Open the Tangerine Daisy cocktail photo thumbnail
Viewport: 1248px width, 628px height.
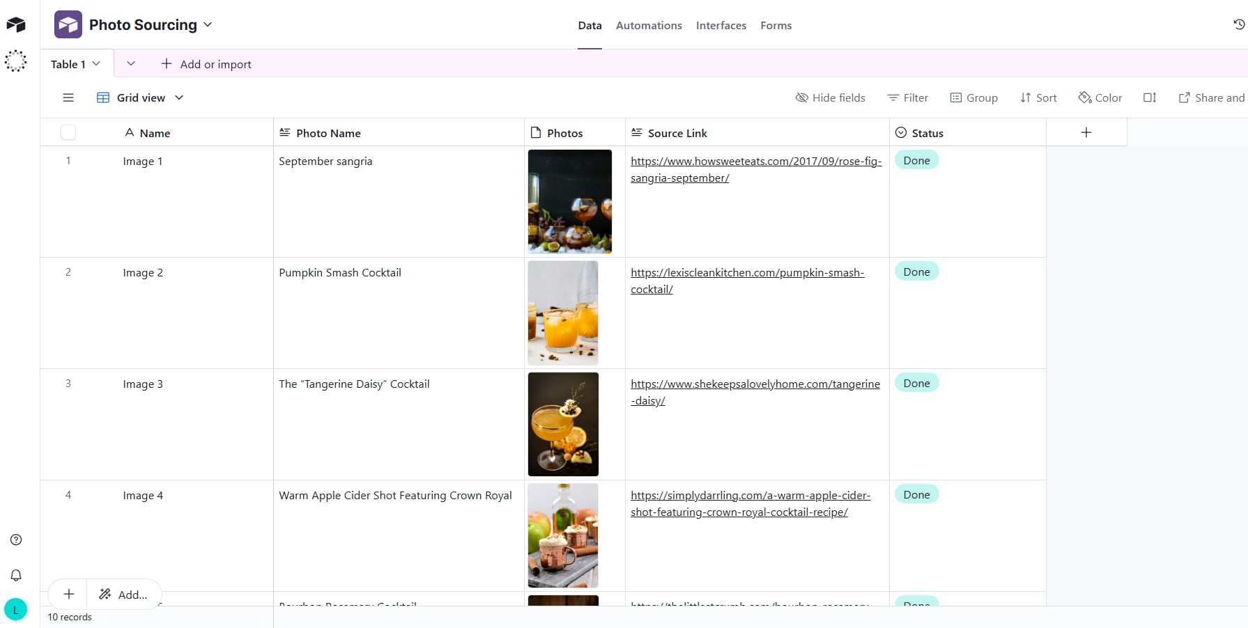coord(563,424)
